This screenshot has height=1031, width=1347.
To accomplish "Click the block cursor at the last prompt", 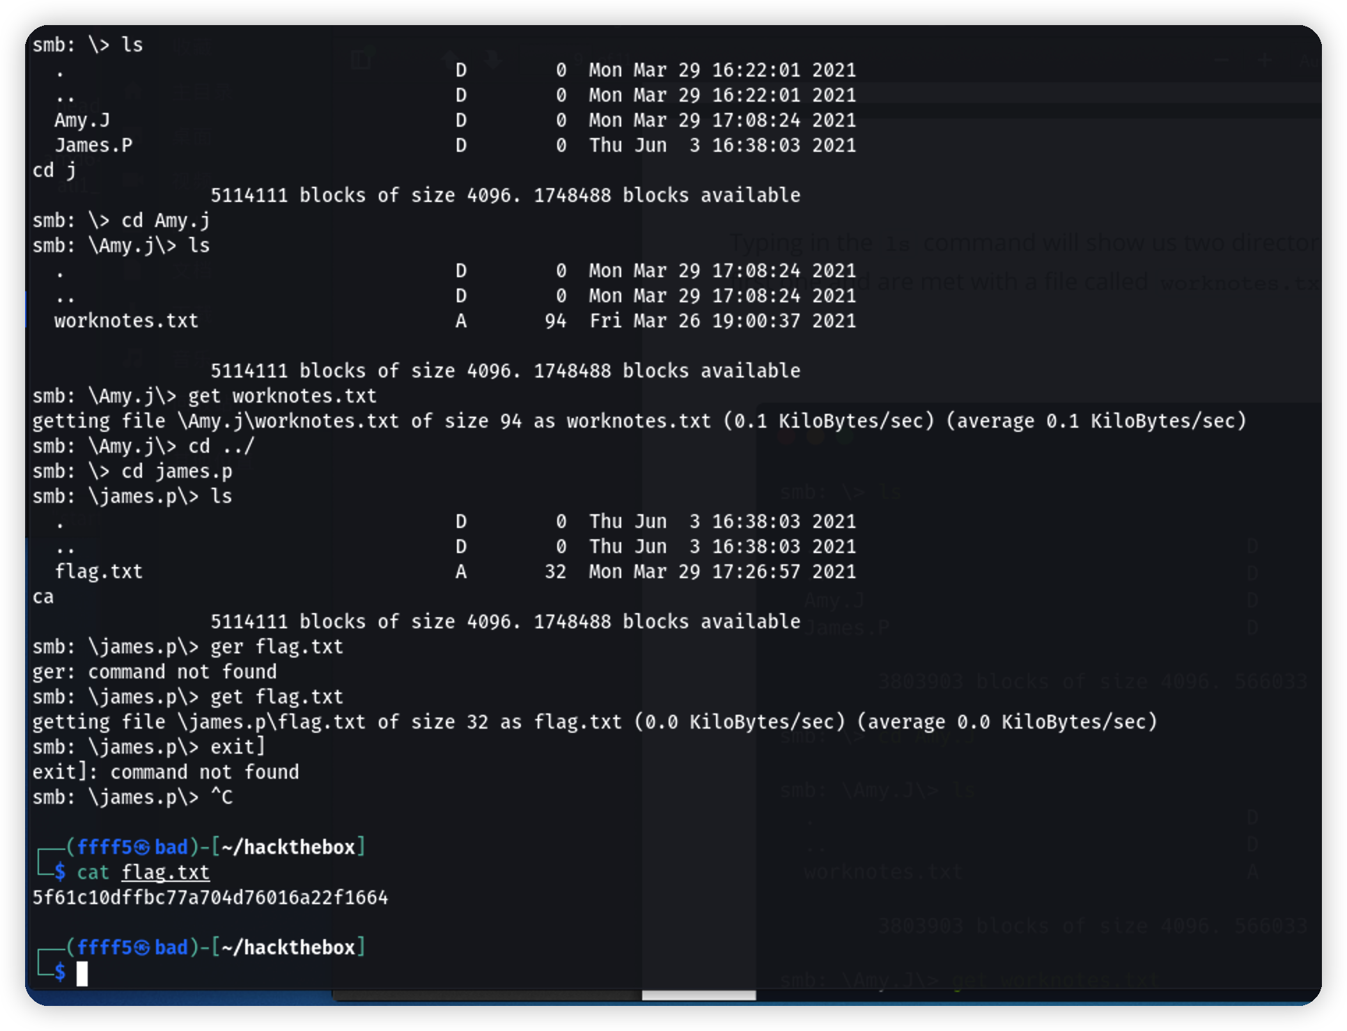I will click(82, 973).
